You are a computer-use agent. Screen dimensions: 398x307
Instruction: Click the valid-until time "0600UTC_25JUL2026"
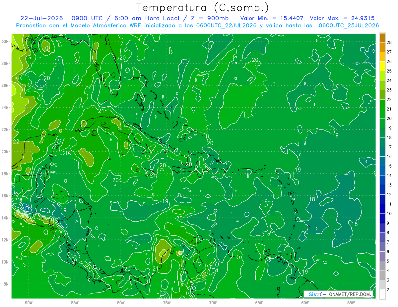point(349,25)
